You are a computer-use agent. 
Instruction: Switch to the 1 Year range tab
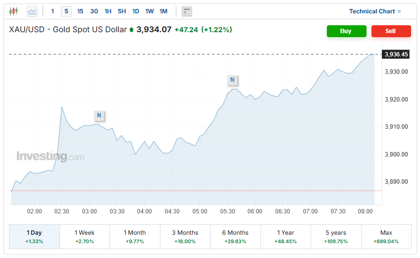tap(285, 236)
